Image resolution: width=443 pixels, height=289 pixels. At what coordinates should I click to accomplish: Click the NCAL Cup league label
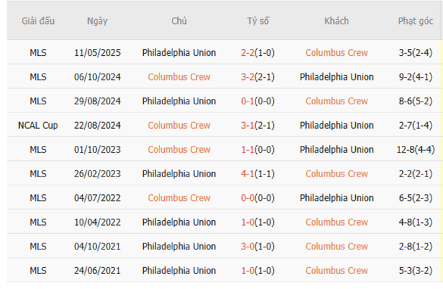38,125
